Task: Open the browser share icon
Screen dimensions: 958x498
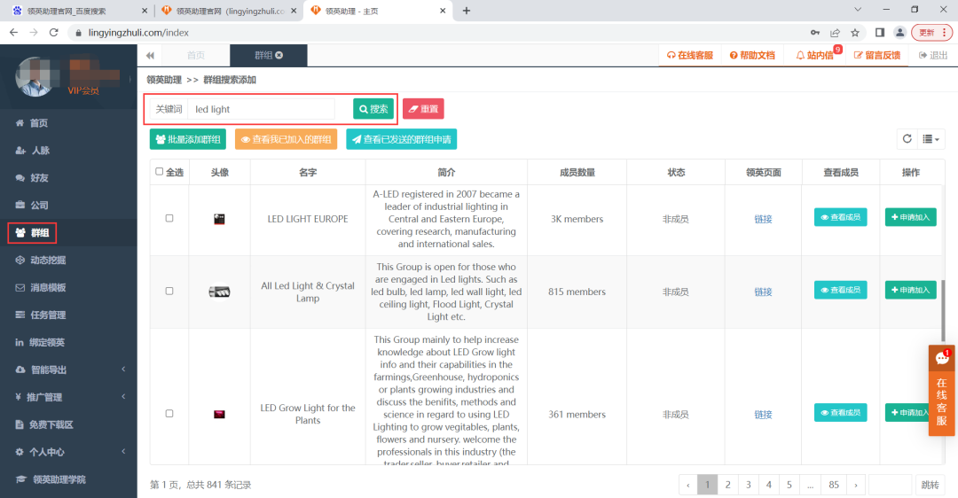Action: (835, 33)
